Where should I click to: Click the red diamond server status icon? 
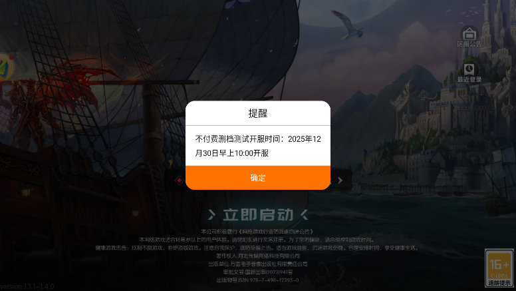(180, 180)
